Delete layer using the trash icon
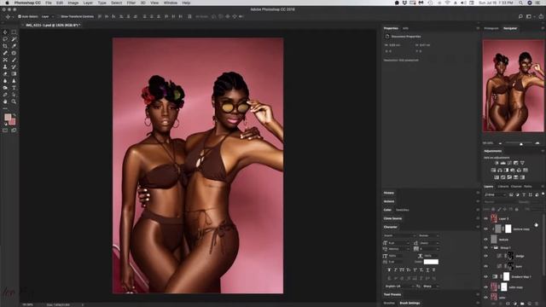The image size is (546, 307). [537, 304]
